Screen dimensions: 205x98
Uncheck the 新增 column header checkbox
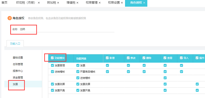point(107,58)
